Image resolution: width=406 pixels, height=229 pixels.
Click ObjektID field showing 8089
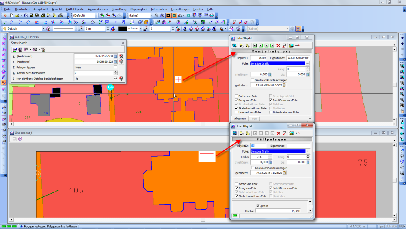[x=257, y=58]
